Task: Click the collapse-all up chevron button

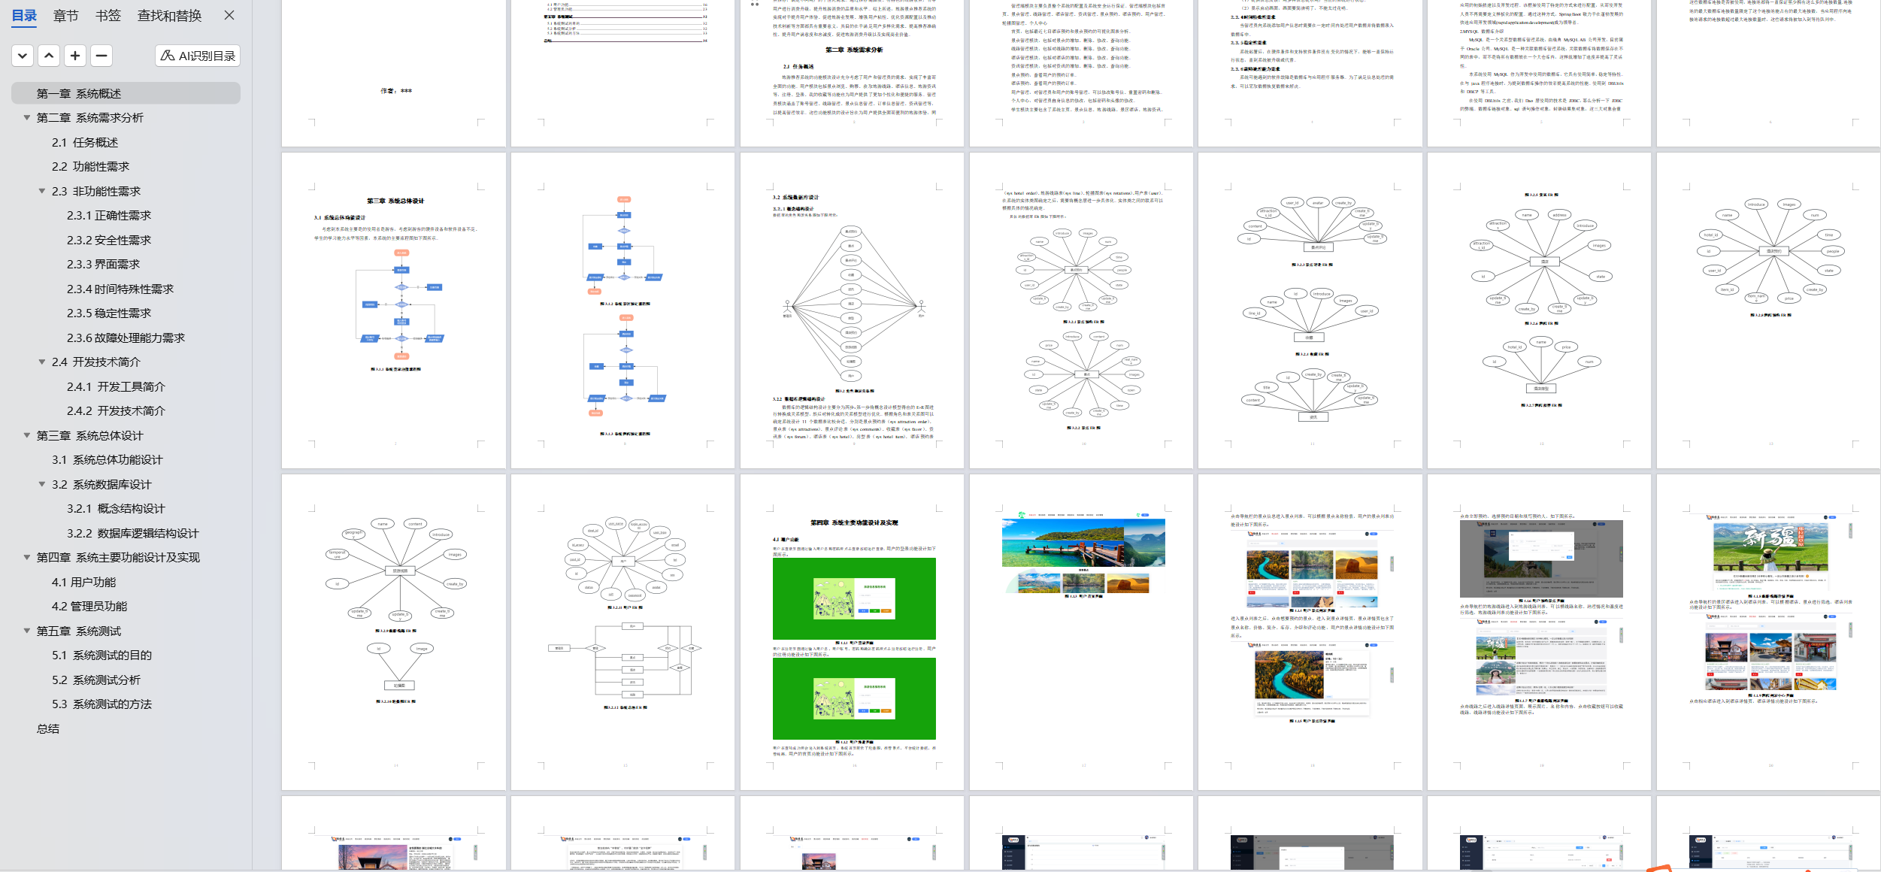Action: (49, 56)
